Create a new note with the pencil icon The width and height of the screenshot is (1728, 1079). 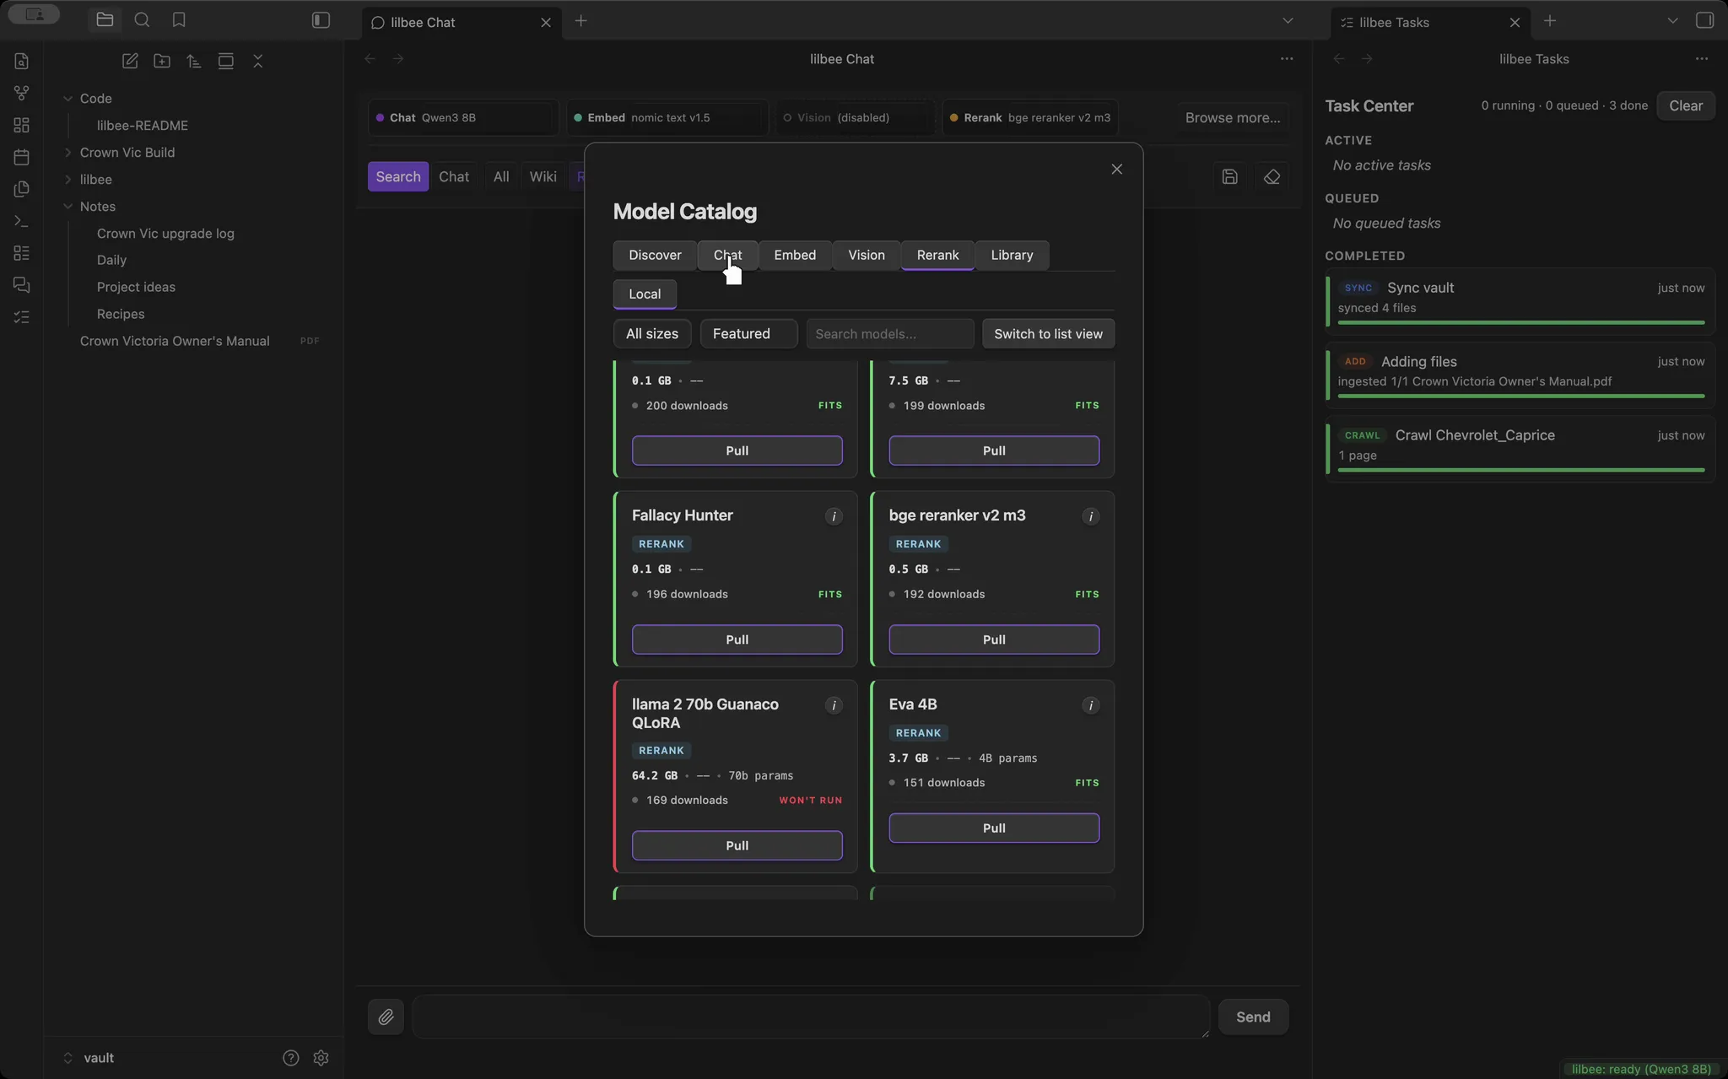130,61
